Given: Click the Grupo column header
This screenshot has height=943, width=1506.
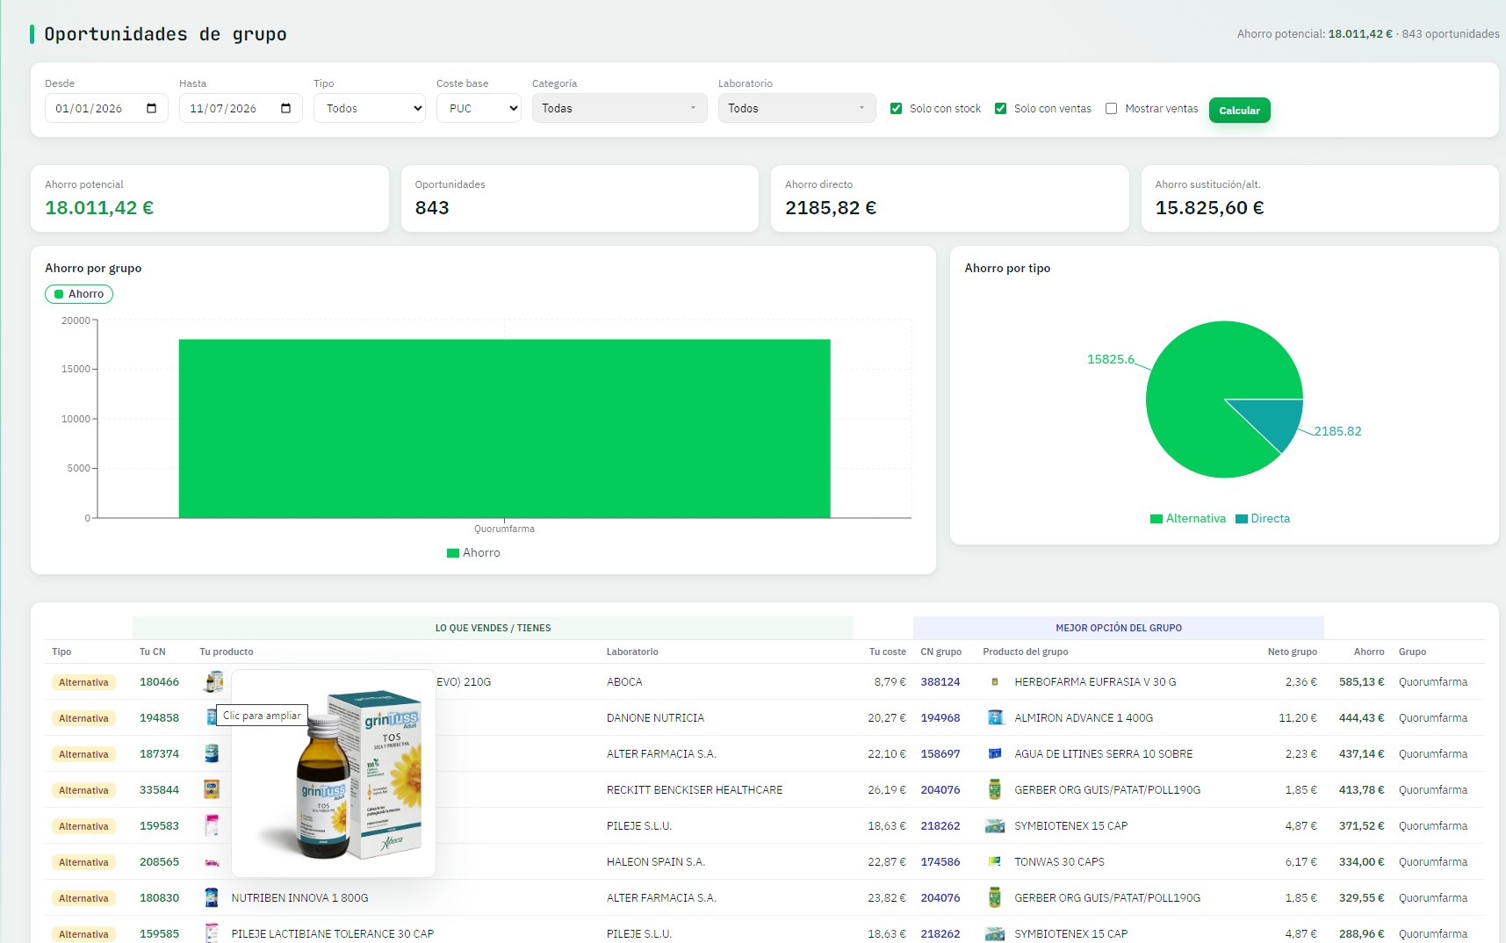Looking at the screenshot, I should pyautogui.click(x=1412, y=652).
